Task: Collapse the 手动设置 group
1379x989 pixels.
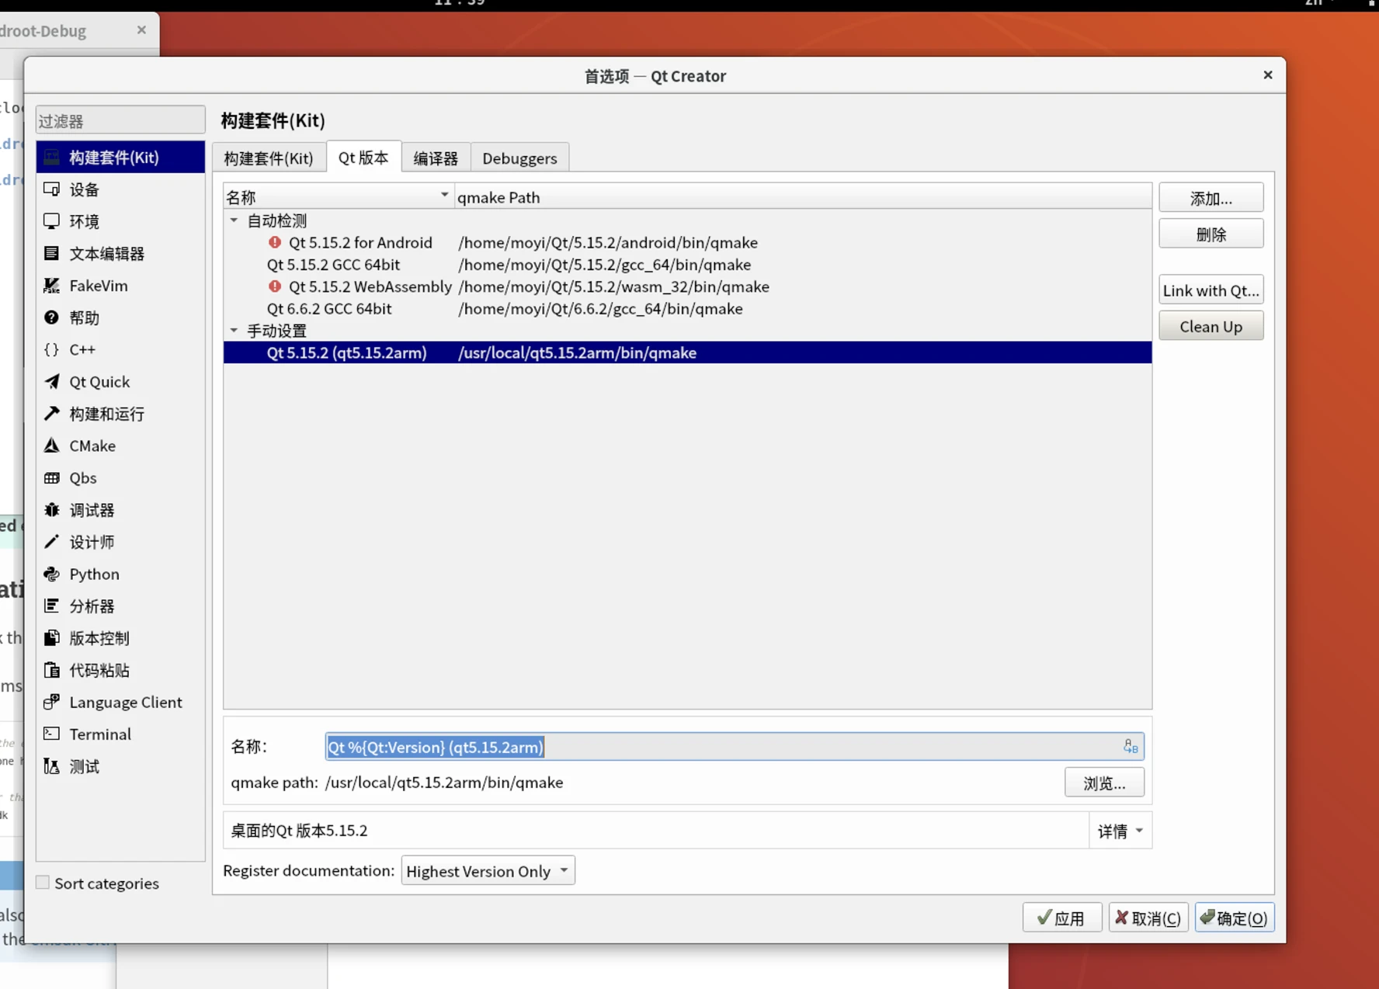Action: 234,330
